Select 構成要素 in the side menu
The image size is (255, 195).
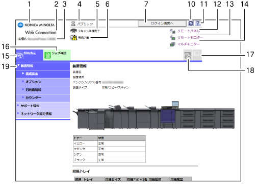coord(43,74)
